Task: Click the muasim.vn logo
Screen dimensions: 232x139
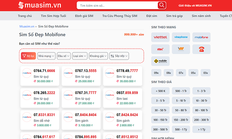Action: [x=40, y=5]
